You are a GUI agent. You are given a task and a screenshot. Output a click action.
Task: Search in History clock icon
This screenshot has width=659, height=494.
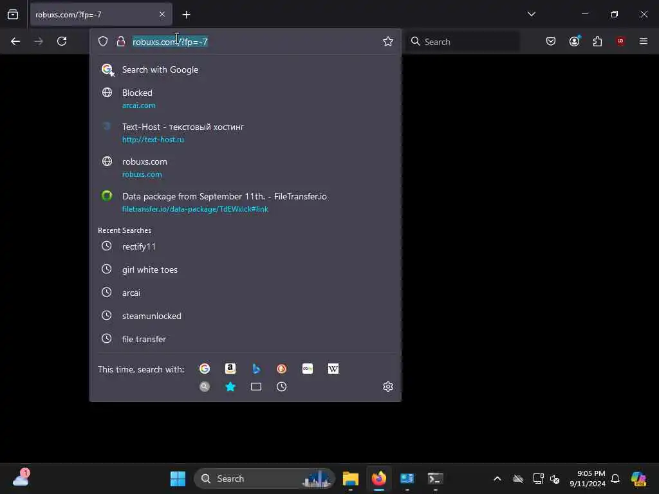[x=282, y=387]
